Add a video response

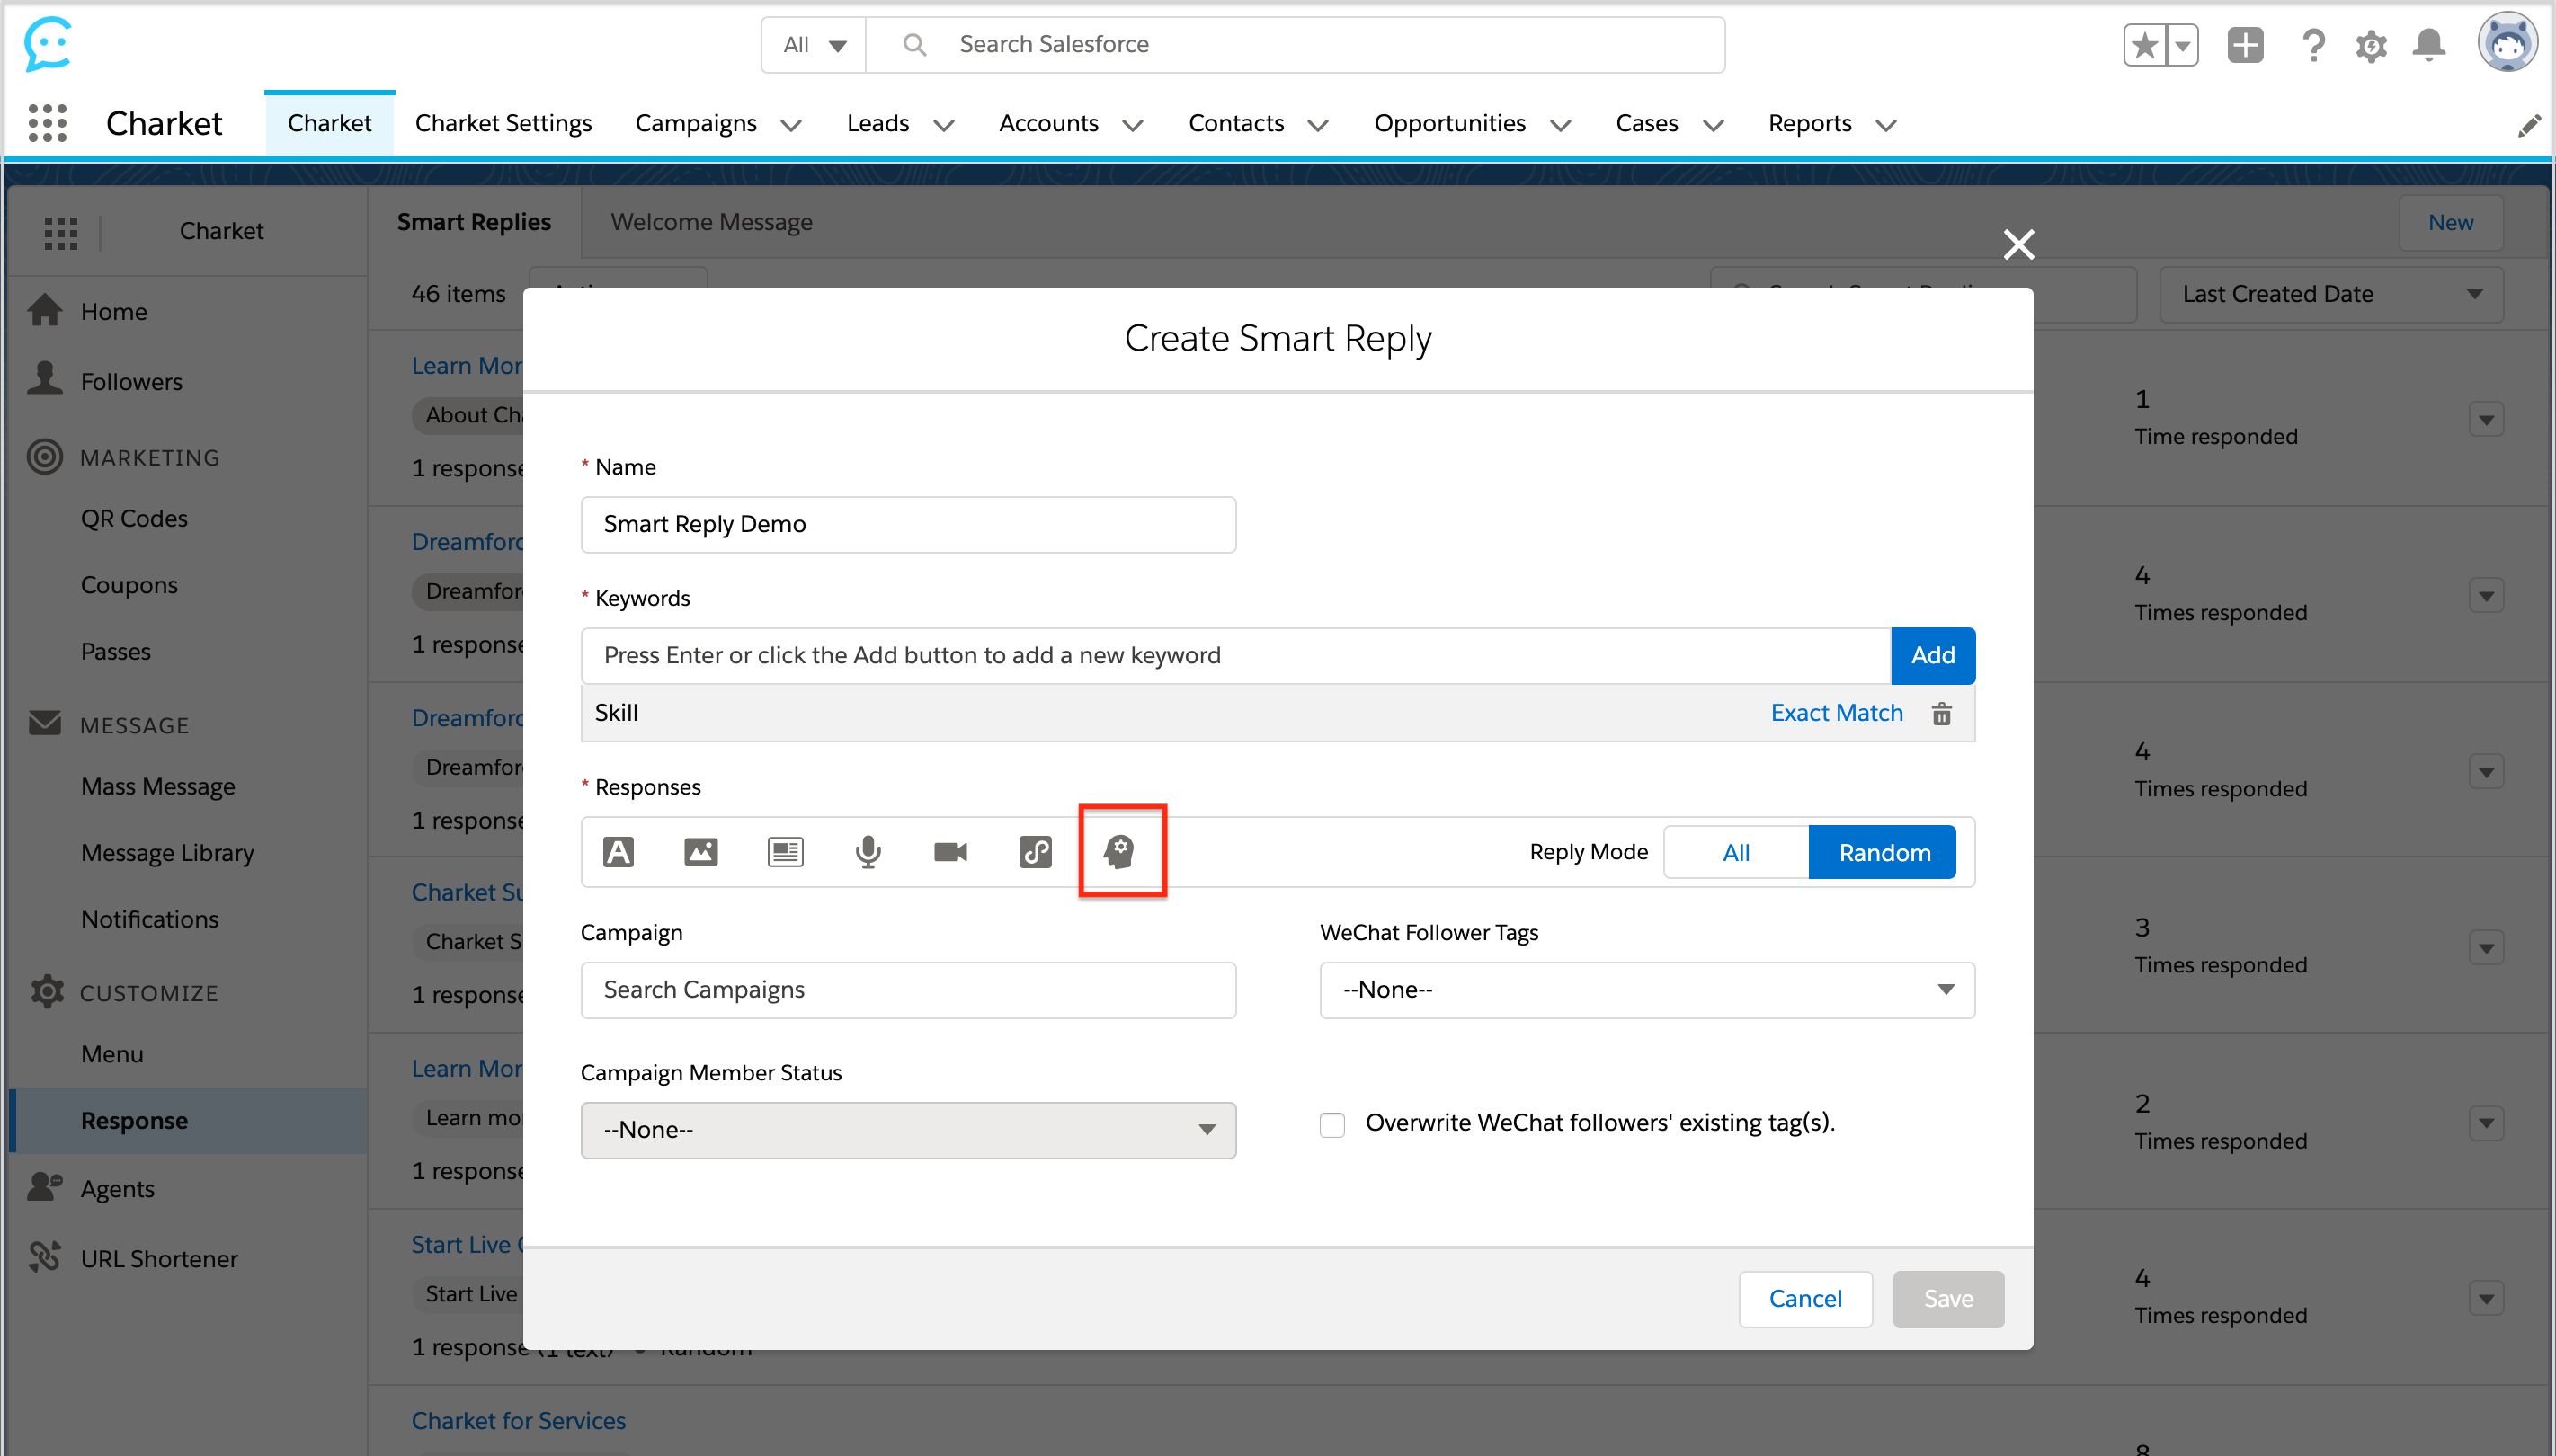tap(950, 852)
